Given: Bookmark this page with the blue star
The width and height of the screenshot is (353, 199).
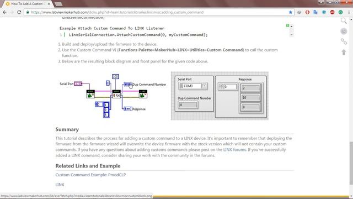Looking at the screenshot, I should coord(291,12).
